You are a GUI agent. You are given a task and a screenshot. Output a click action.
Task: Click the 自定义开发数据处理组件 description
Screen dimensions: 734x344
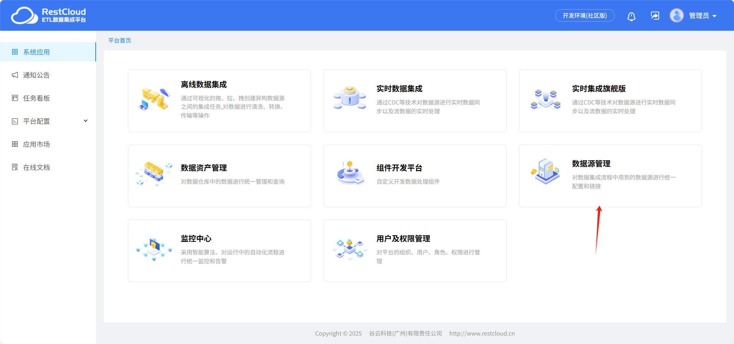(x=408, y=181)
